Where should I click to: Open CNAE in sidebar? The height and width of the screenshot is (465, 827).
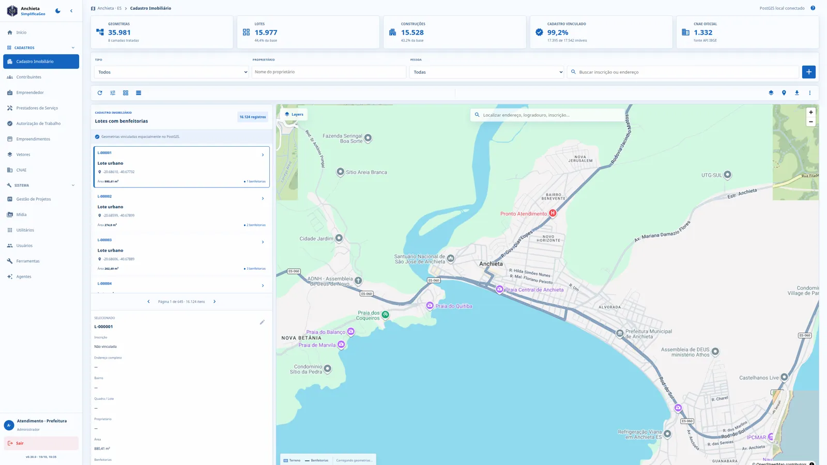pyautogui.click(x=41, y=170)
